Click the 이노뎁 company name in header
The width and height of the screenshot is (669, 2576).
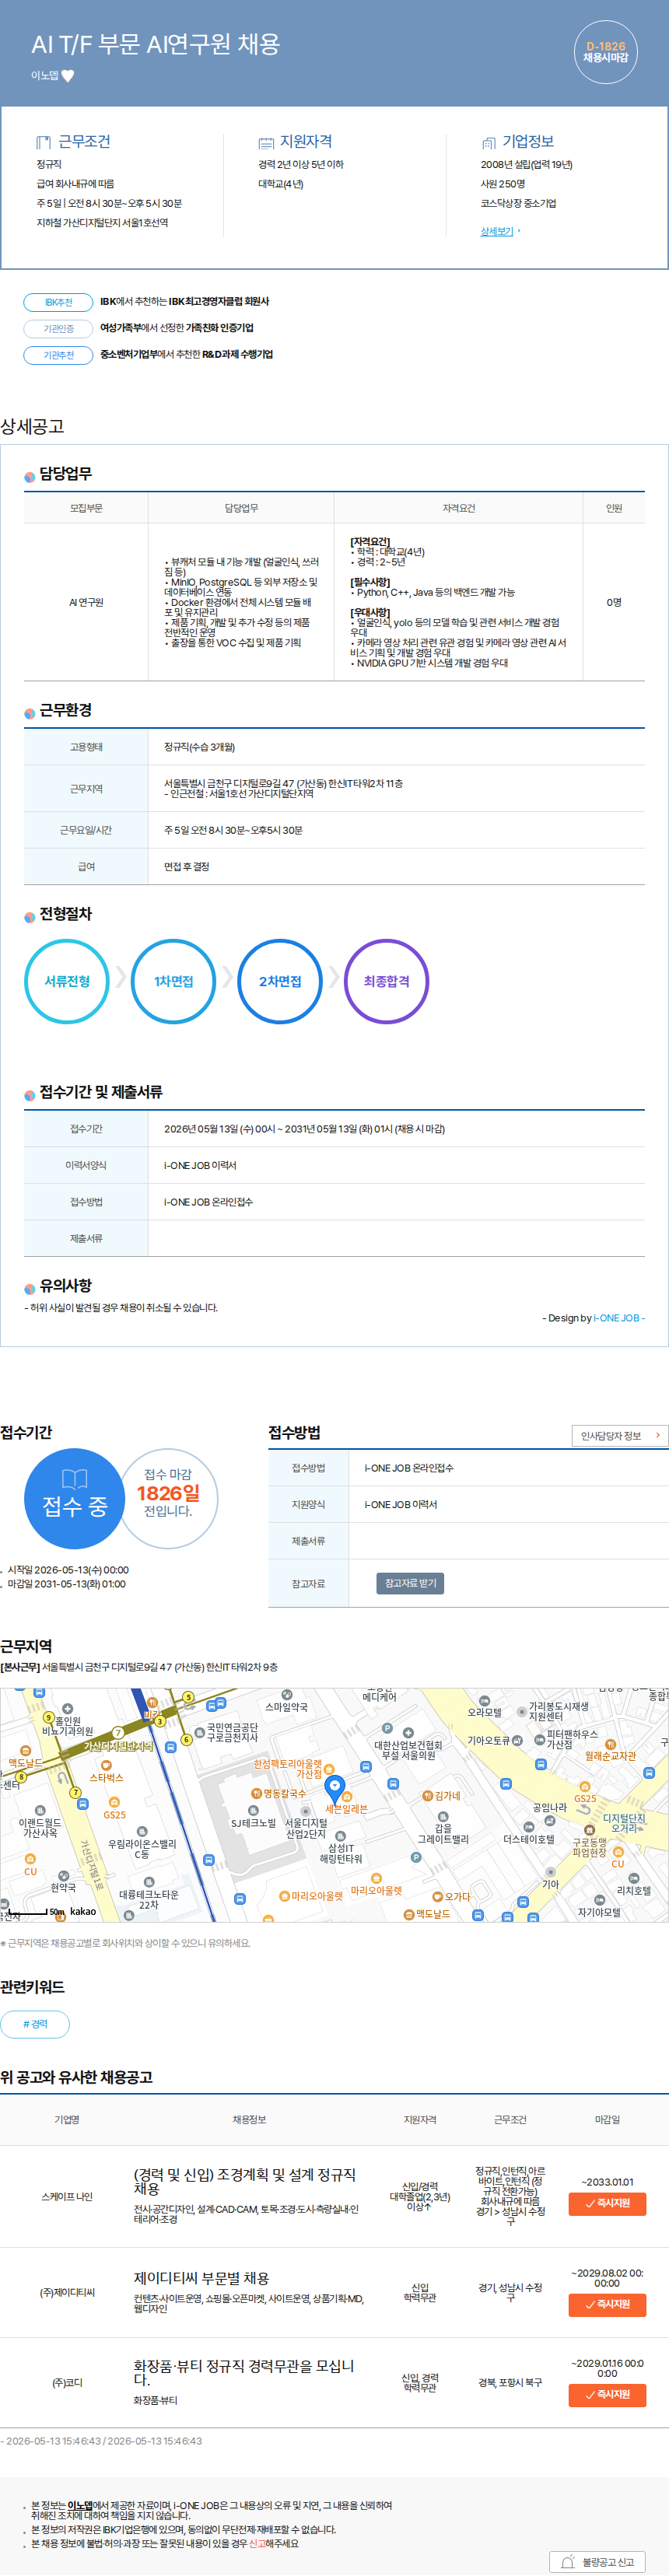coord(44,76)
